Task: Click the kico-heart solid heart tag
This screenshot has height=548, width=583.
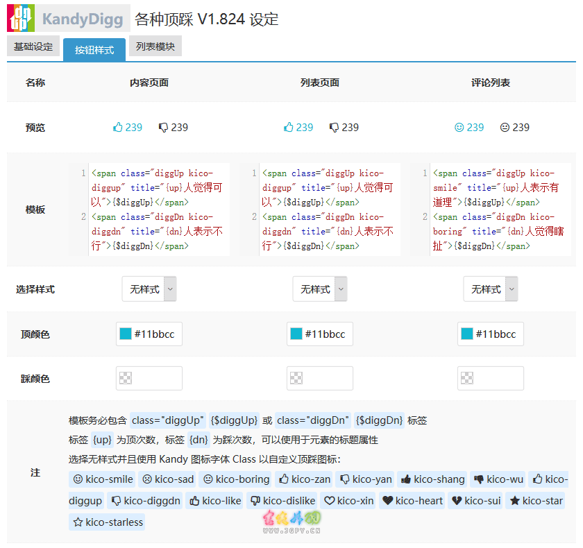Action: [412, 501]
